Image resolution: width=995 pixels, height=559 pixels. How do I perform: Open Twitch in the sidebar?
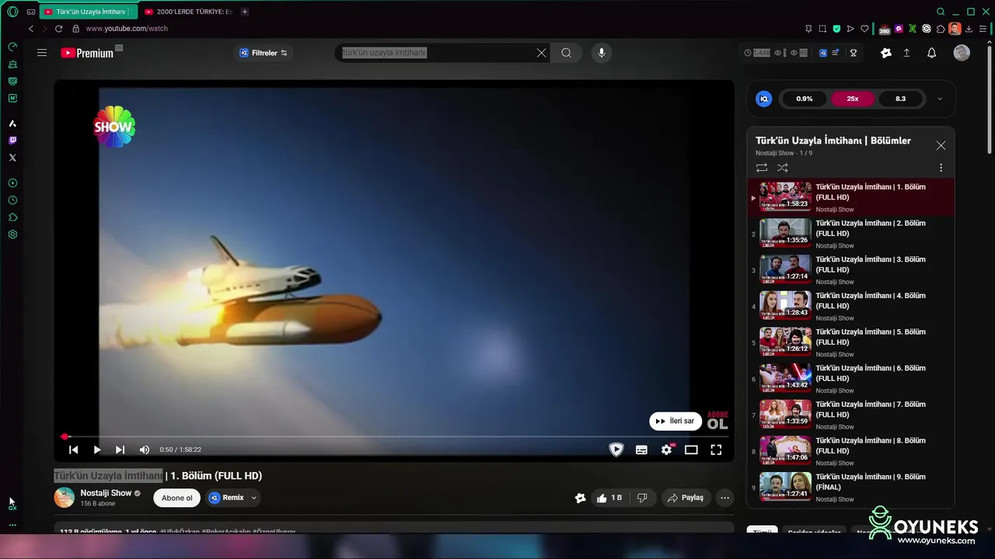12,141
